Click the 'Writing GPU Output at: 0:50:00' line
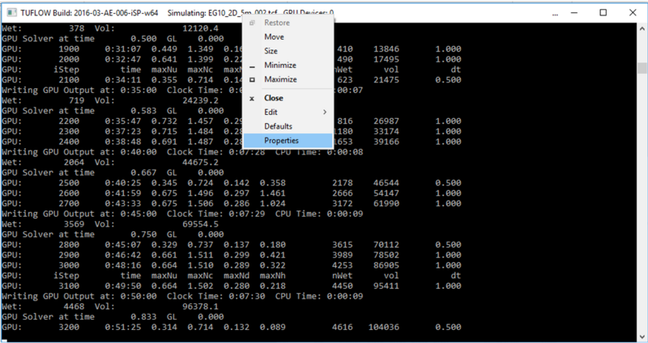The image size is (648, 343). (182, 296)
